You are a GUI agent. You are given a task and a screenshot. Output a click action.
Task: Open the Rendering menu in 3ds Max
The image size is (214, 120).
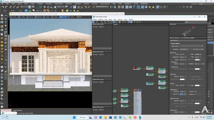point(69,4)
